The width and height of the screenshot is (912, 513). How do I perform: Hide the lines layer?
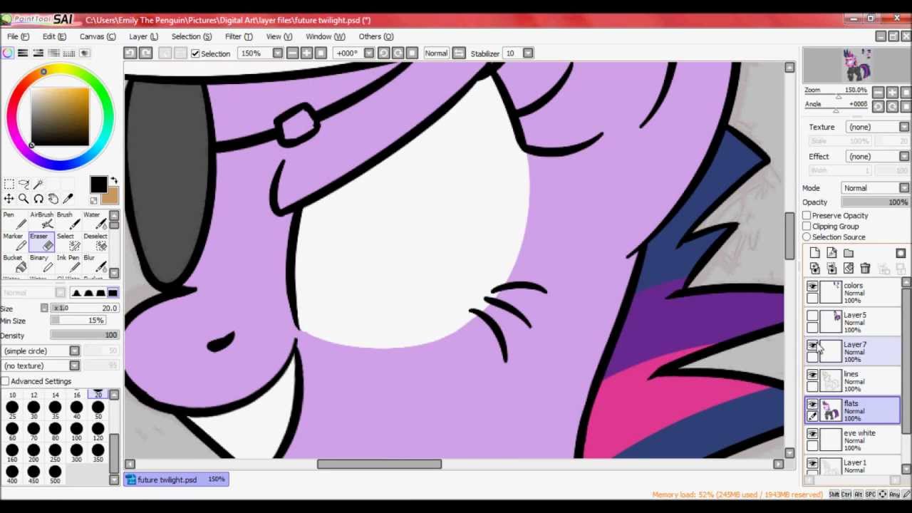(x=812, y=375)
